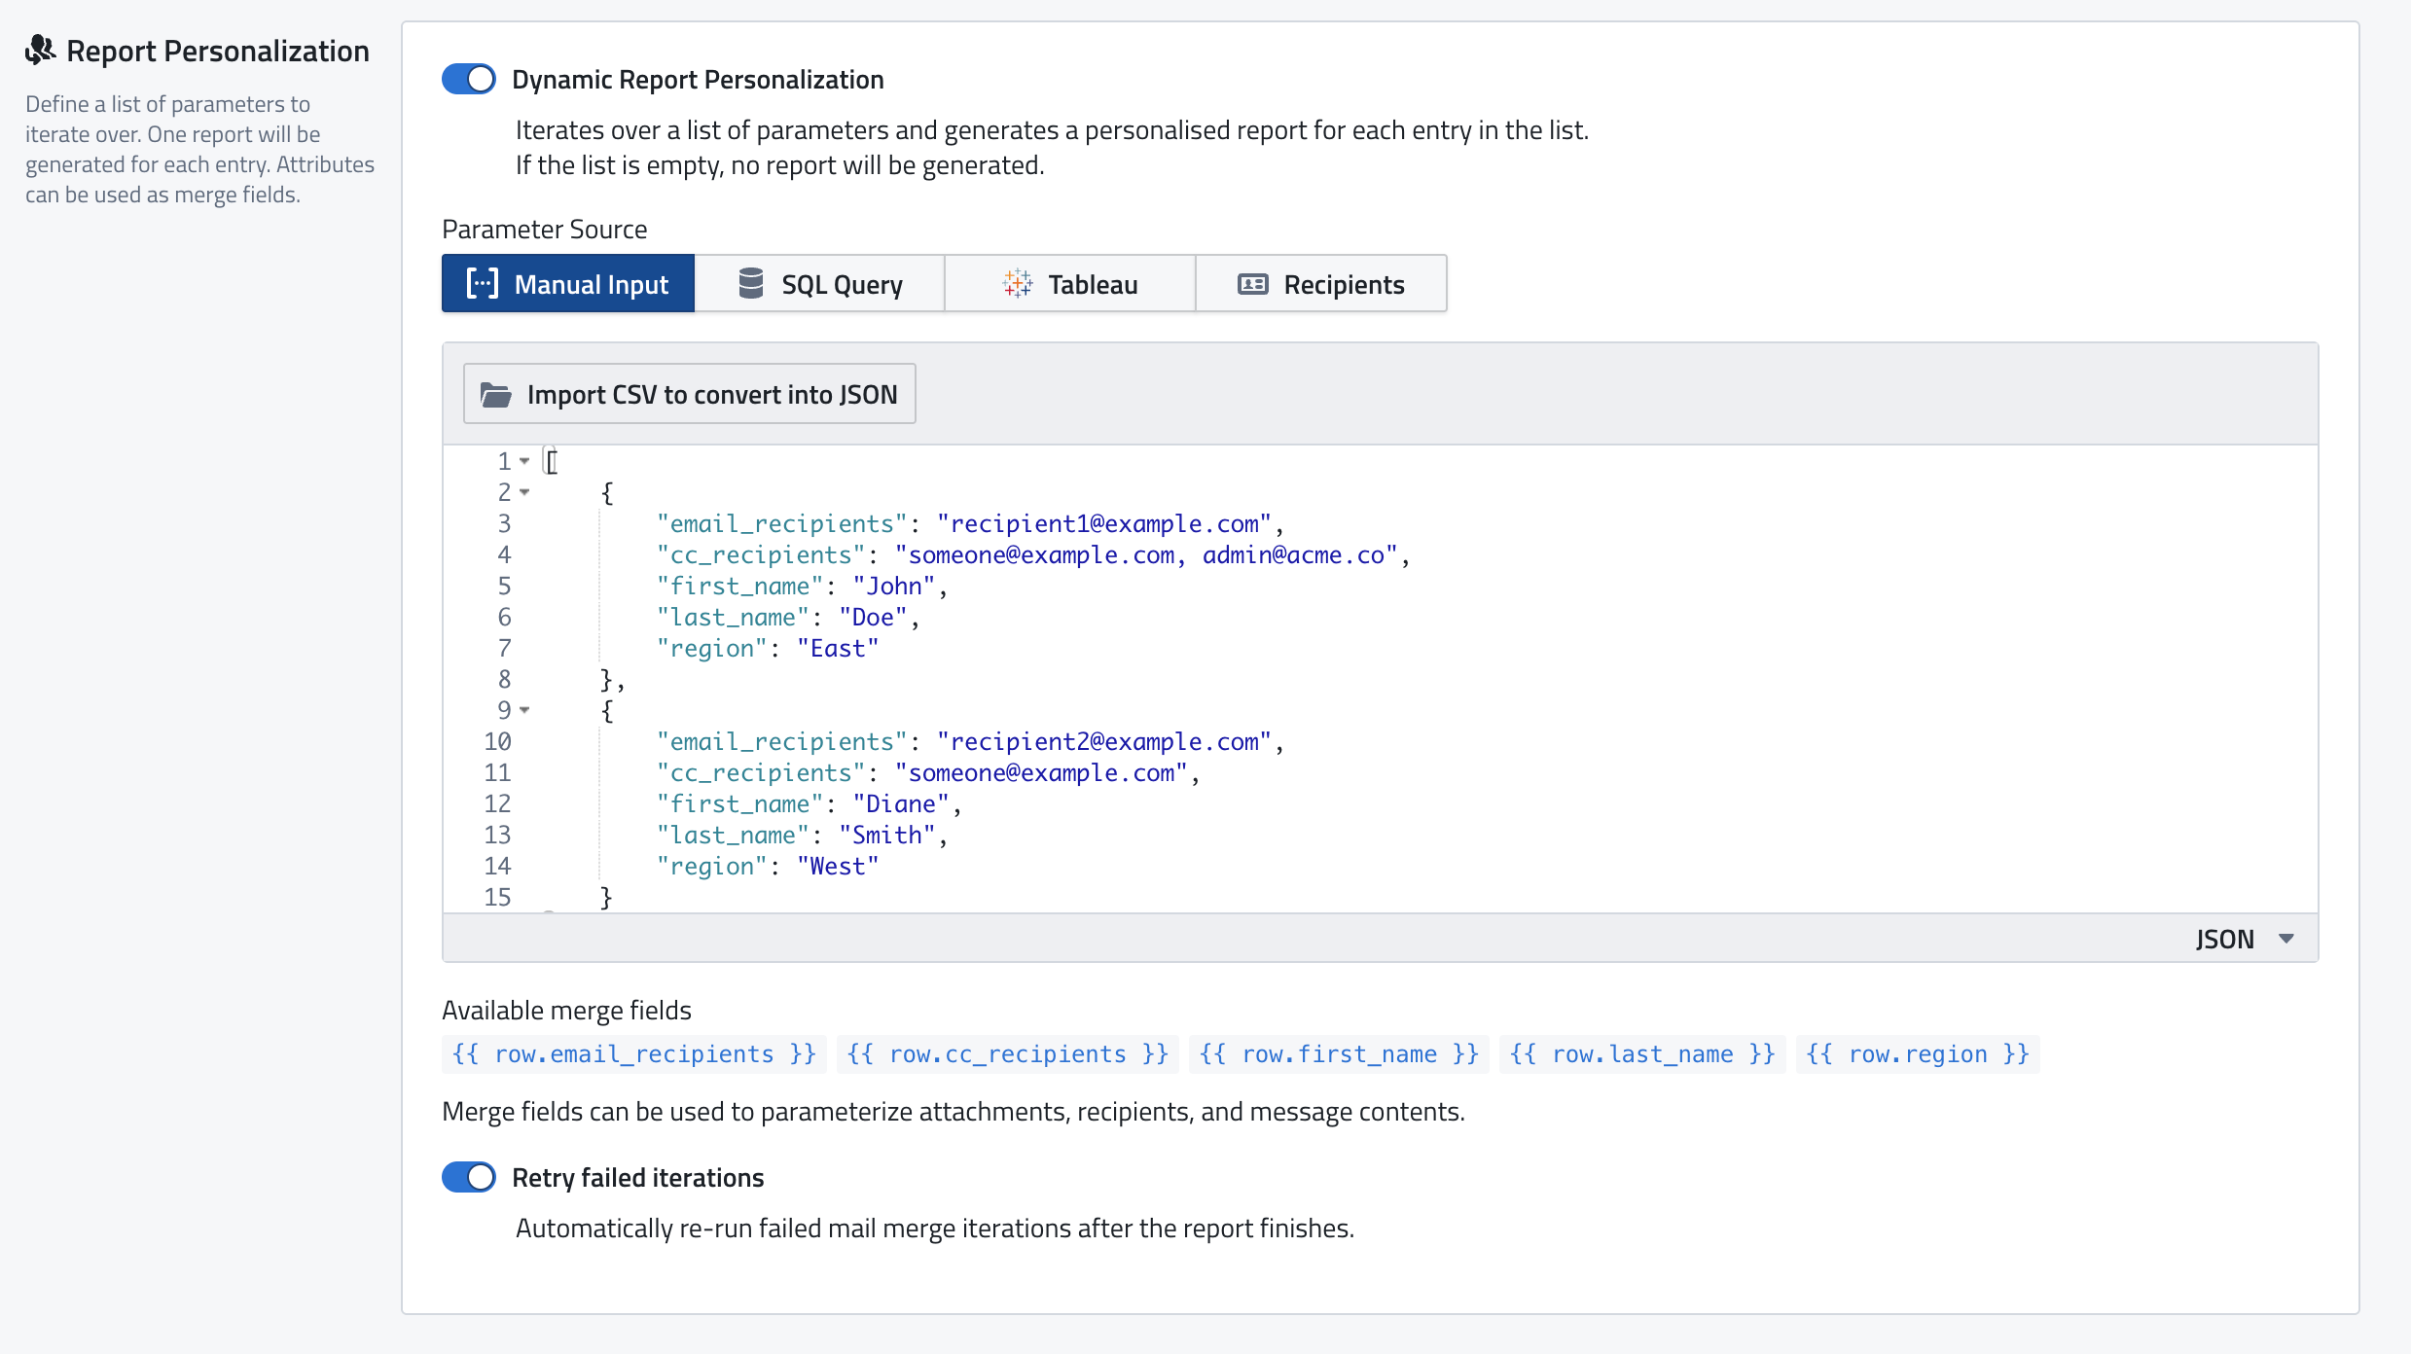
Task: Turn off Retry failed iterations
Action: [469, 1177]
